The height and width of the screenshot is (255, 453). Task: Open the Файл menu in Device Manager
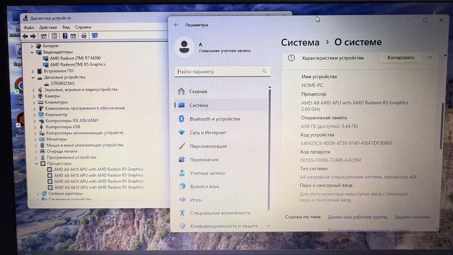[x=29, y=28]
